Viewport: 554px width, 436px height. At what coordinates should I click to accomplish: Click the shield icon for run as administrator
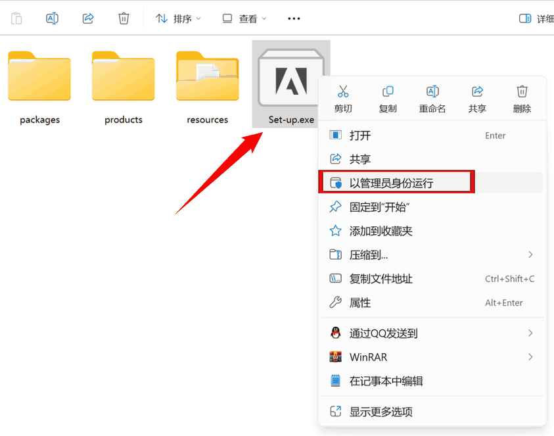click(335, 183)
